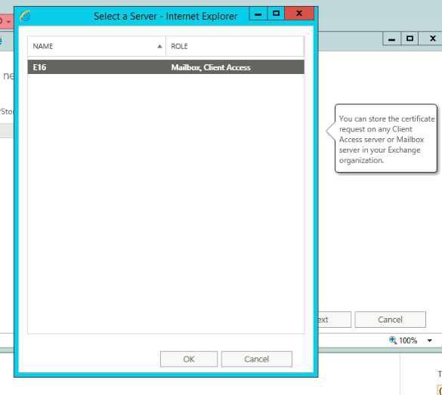
Task: Toggle the NAME sort arrow
Action: pyautogui.click(x=159, y=46)
